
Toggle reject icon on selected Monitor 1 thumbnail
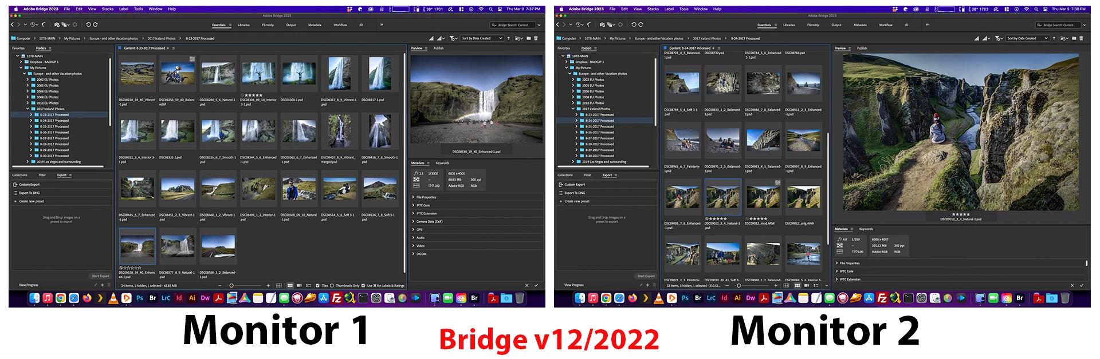(121, 268)
